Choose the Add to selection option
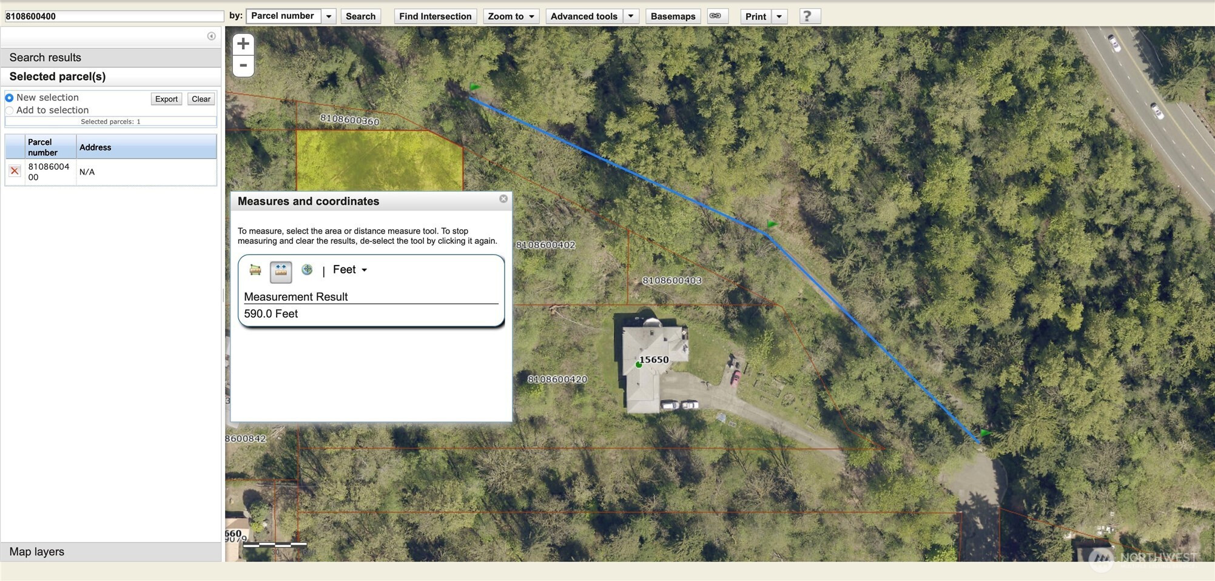This screenshot has width=1215, height=581. coord(10,110)
